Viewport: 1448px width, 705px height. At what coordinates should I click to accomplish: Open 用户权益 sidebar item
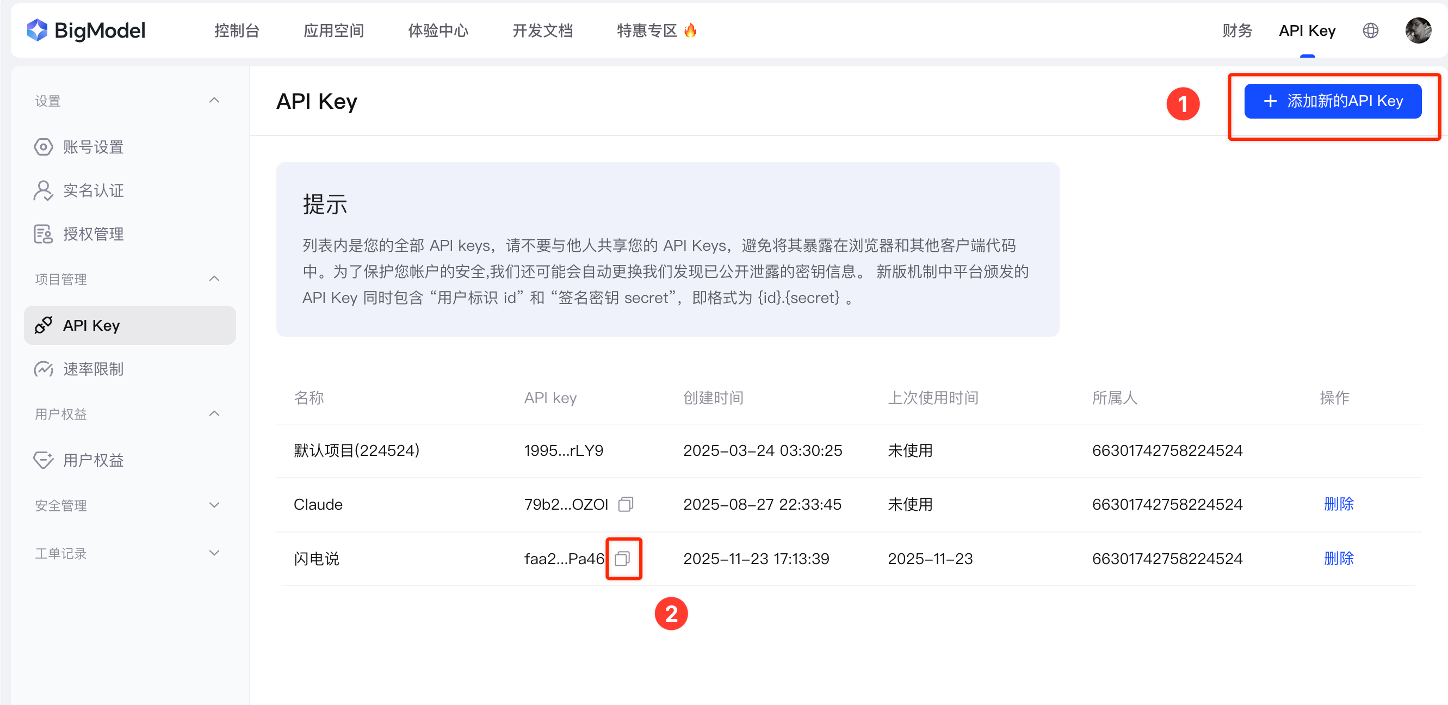click(93, 460)
